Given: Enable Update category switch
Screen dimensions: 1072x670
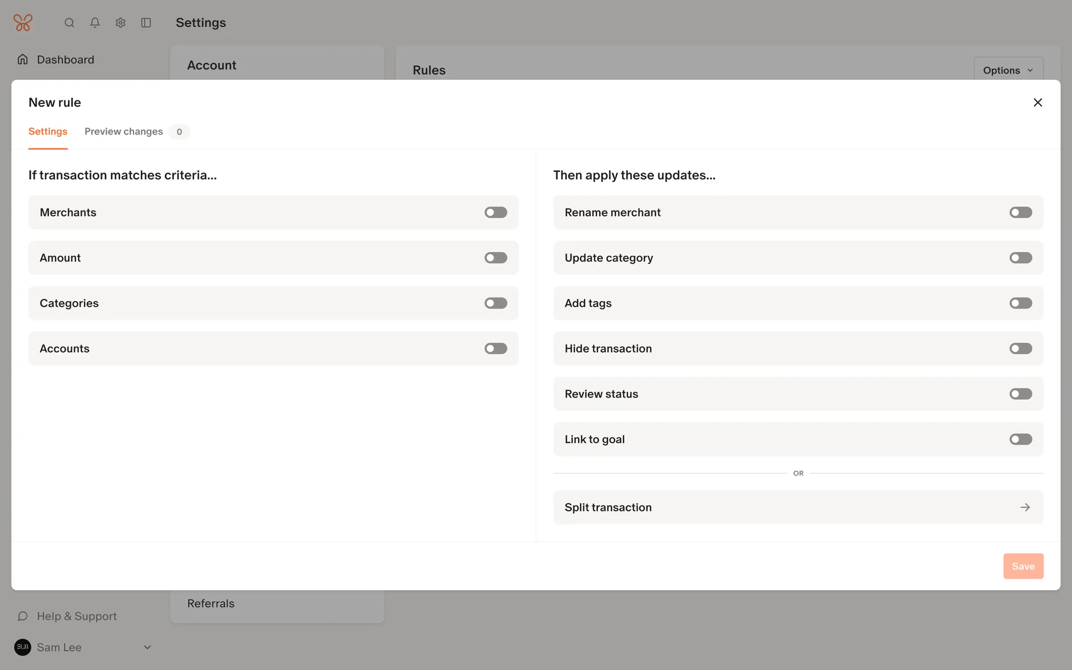Looking at the screenshot, I should click(x=1020, y=258).
